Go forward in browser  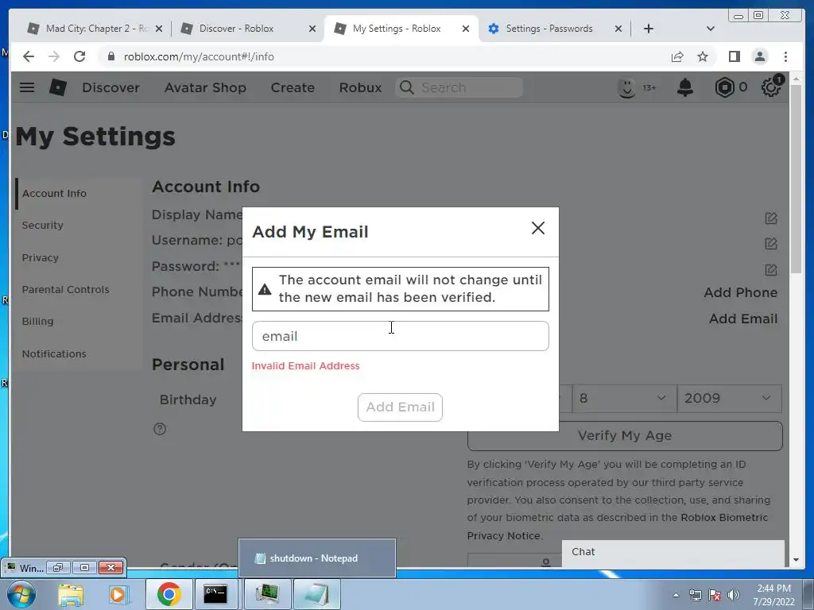coord(54,56)
